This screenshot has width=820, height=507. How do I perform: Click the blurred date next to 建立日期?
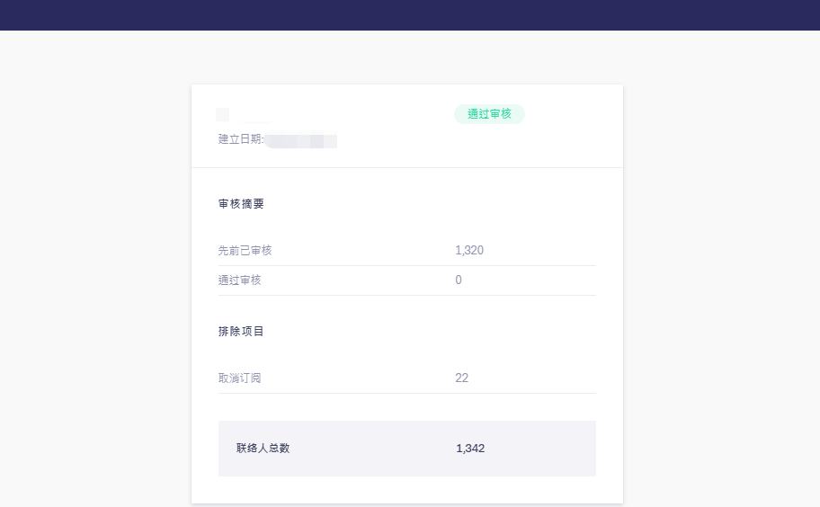point(300,140)
